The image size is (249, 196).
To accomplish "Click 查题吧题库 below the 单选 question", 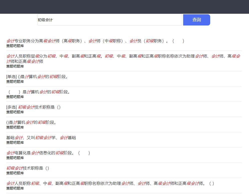I will [x=15, y=81].
